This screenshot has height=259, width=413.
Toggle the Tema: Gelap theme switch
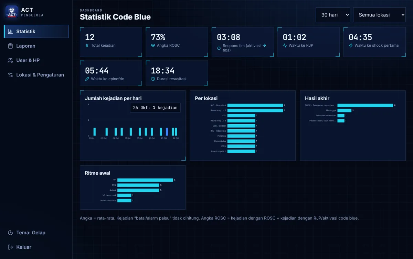[36, 233]
